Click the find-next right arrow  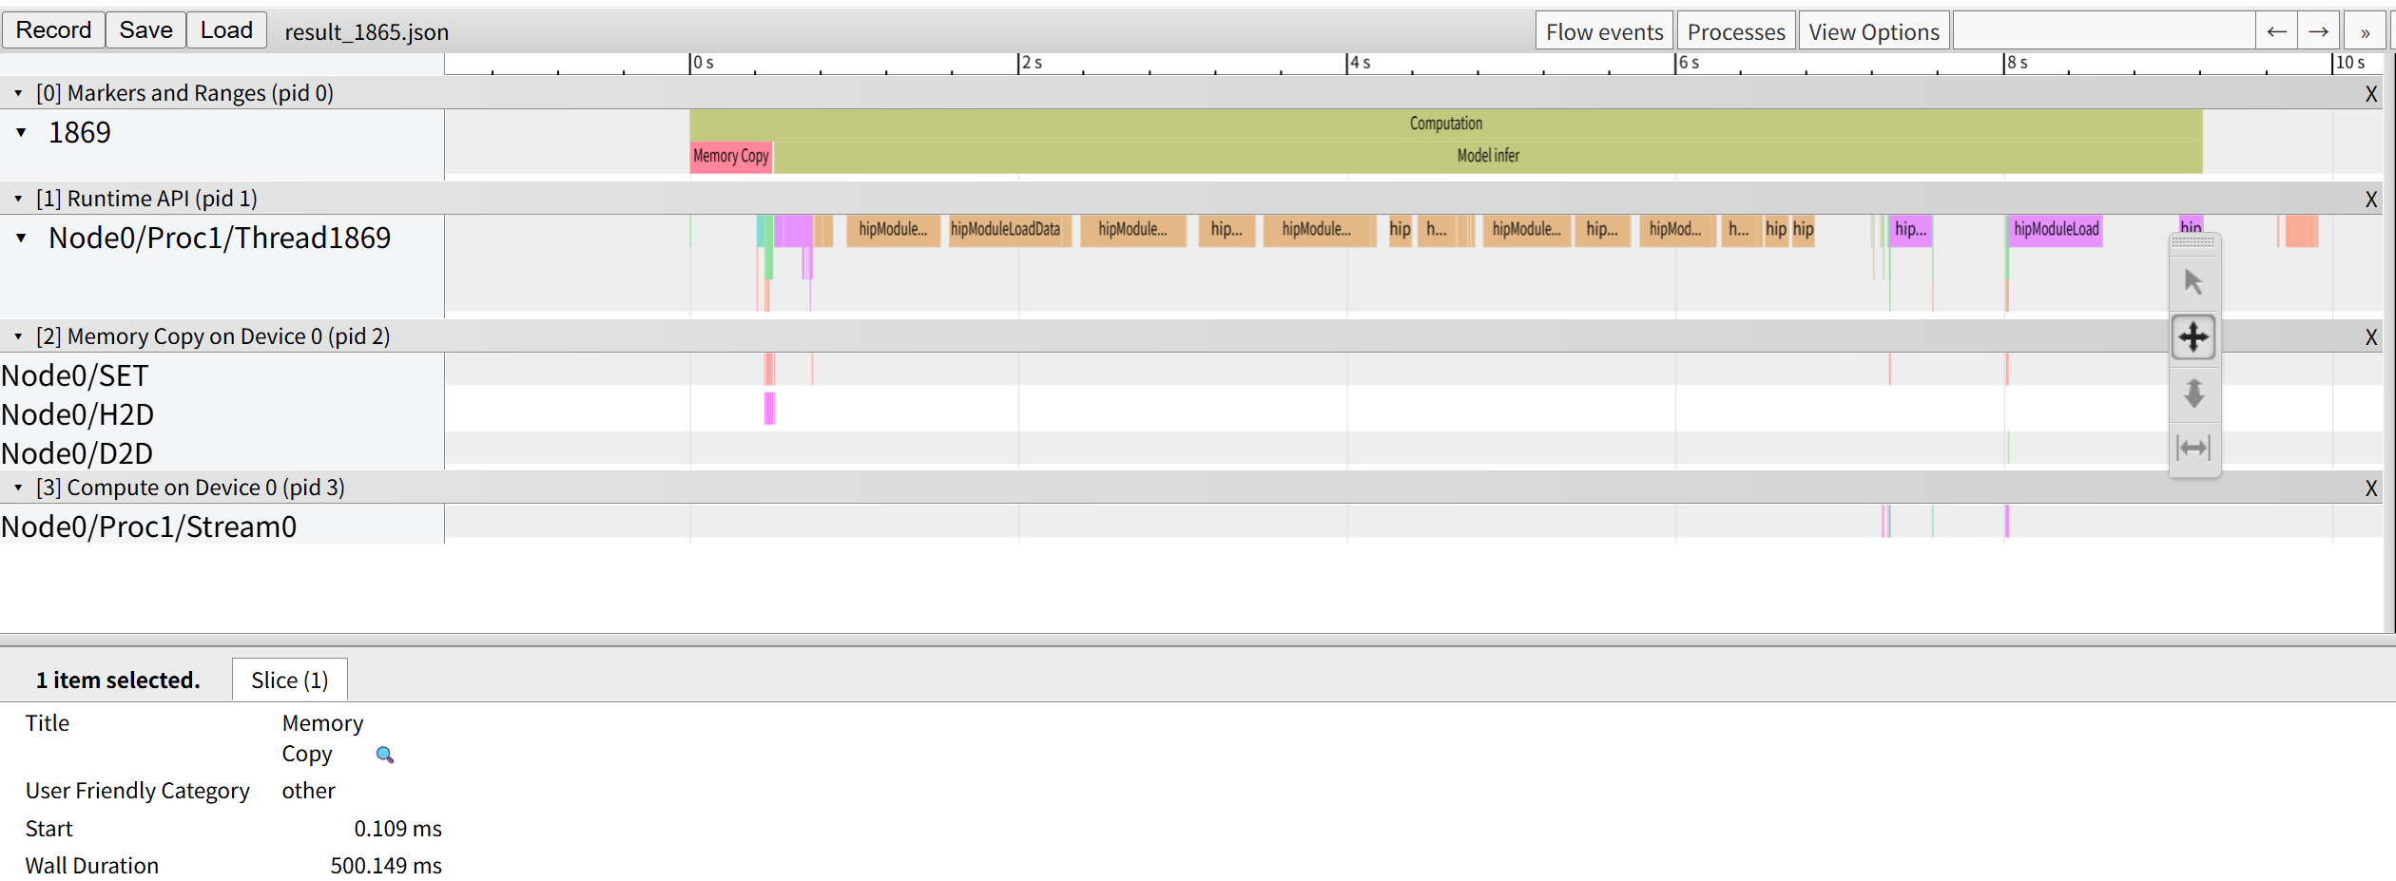pos(2319,29)
